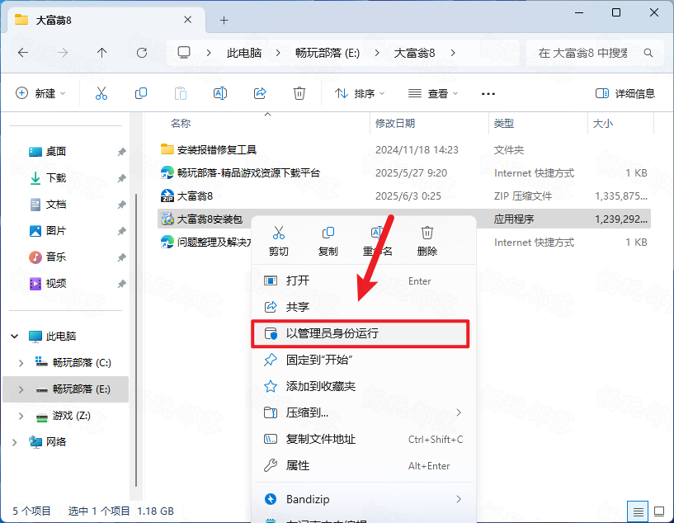Click the Share icon in toolbar
This screenshot has height=523, width=674.
[260, 93]
